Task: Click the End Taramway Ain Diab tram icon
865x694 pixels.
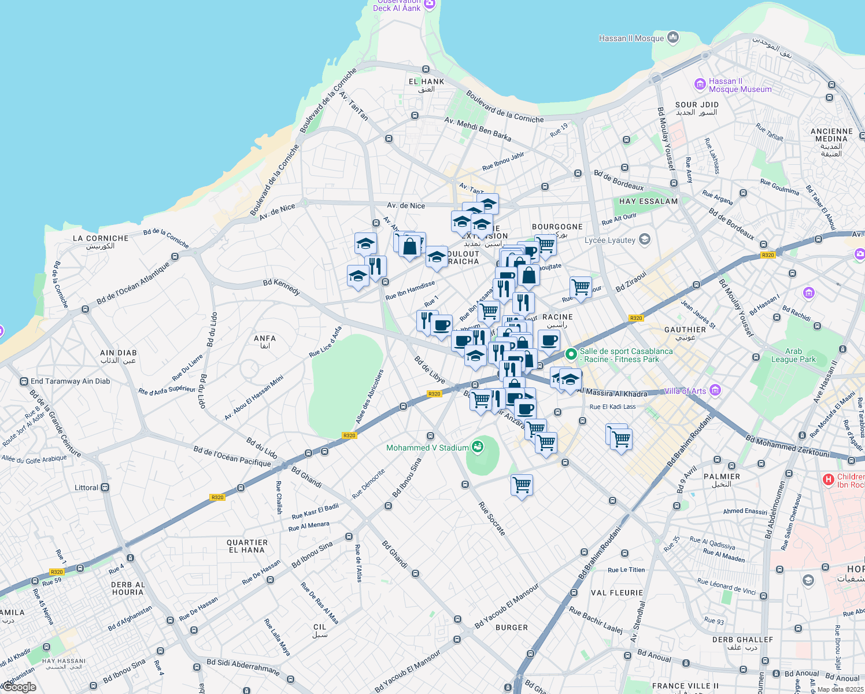Action: tap(24, 381)
